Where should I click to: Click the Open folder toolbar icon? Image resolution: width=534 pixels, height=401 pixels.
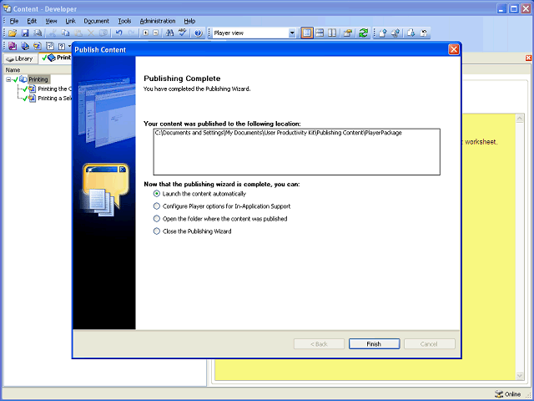pos(13,33)
